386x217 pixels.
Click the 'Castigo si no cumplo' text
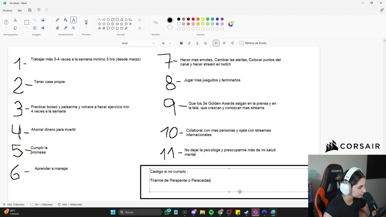coord(169,171)
